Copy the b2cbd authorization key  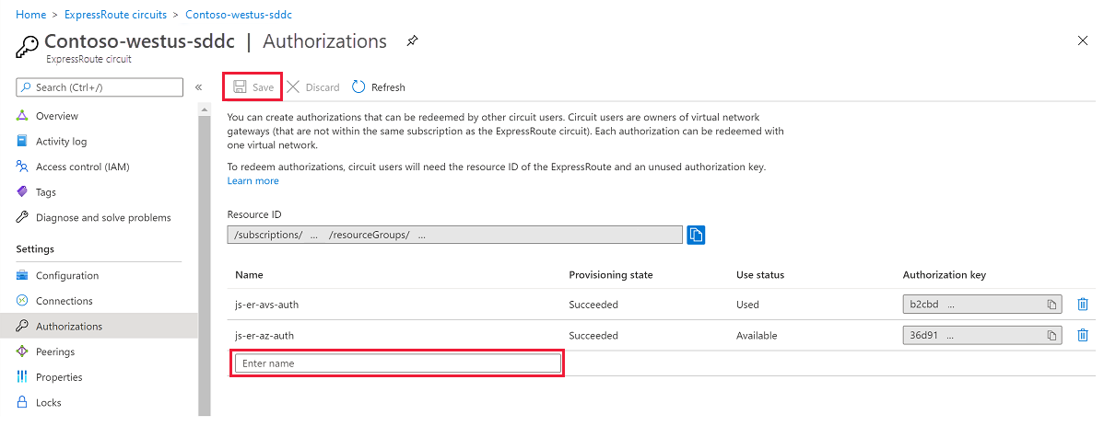tap(1051, 305)
